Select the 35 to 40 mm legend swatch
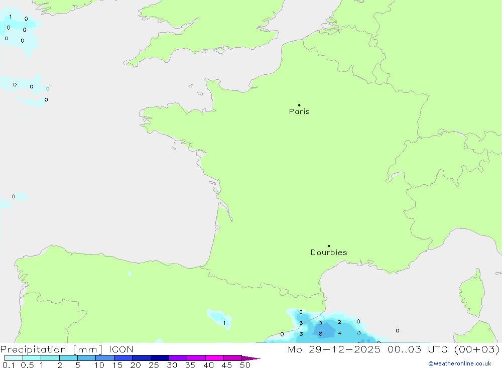This screenshot has width=502, height=368. [196, 358]
